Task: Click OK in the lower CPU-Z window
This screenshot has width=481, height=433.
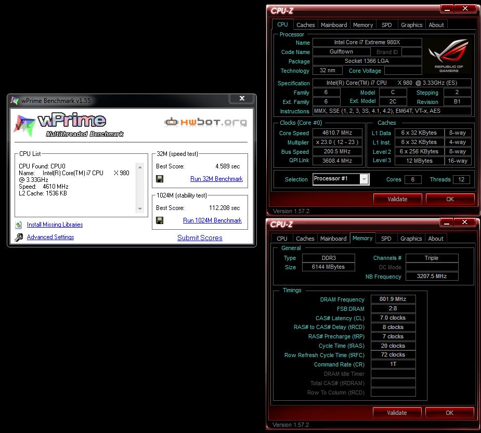Action: click(x=449, y=413)
